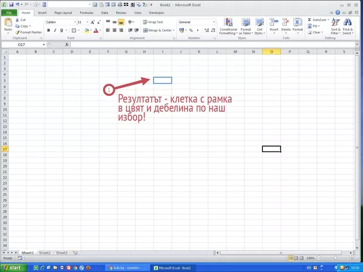363x272 pixels.
Task: Toggle Wrap Text for the cell
Action: [152, 22]
